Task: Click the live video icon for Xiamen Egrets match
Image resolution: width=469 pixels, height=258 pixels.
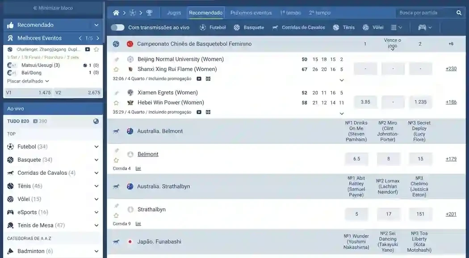Action: [x=199, y=112]
